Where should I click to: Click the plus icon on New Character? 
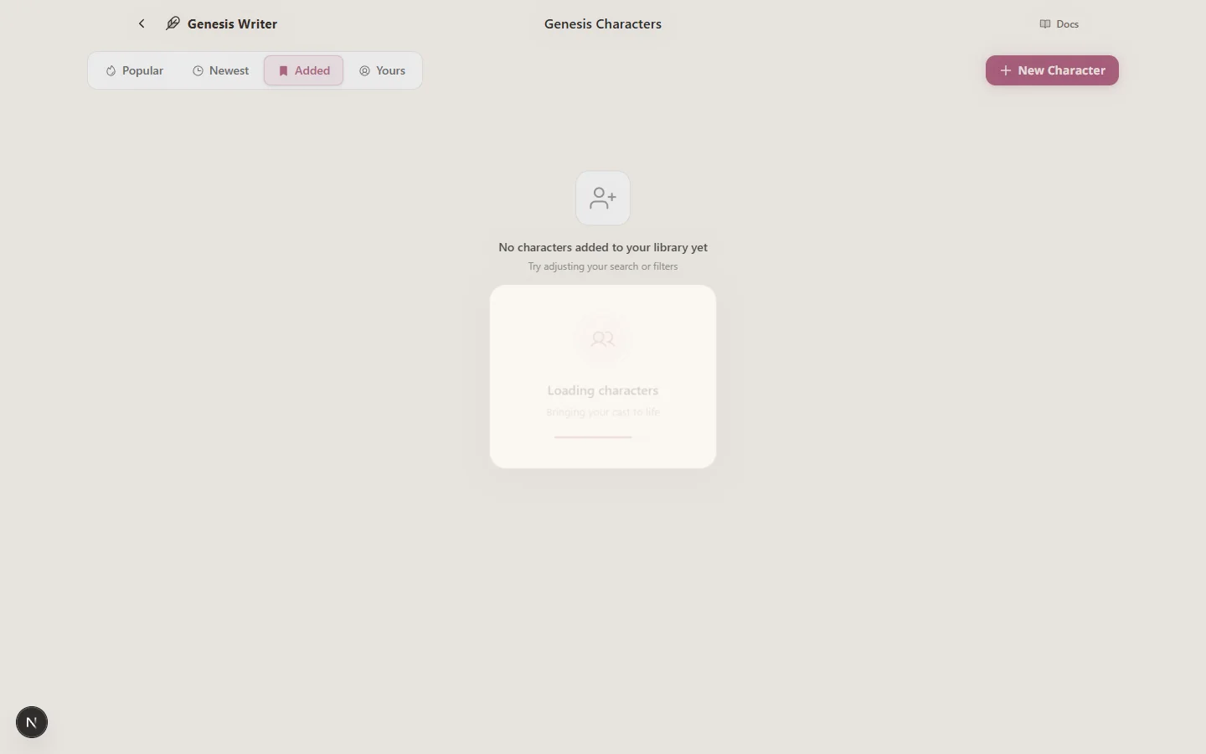tap(1005, 70)
